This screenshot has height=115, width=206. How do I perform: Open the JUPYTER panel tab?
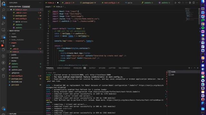pos(112,68)
